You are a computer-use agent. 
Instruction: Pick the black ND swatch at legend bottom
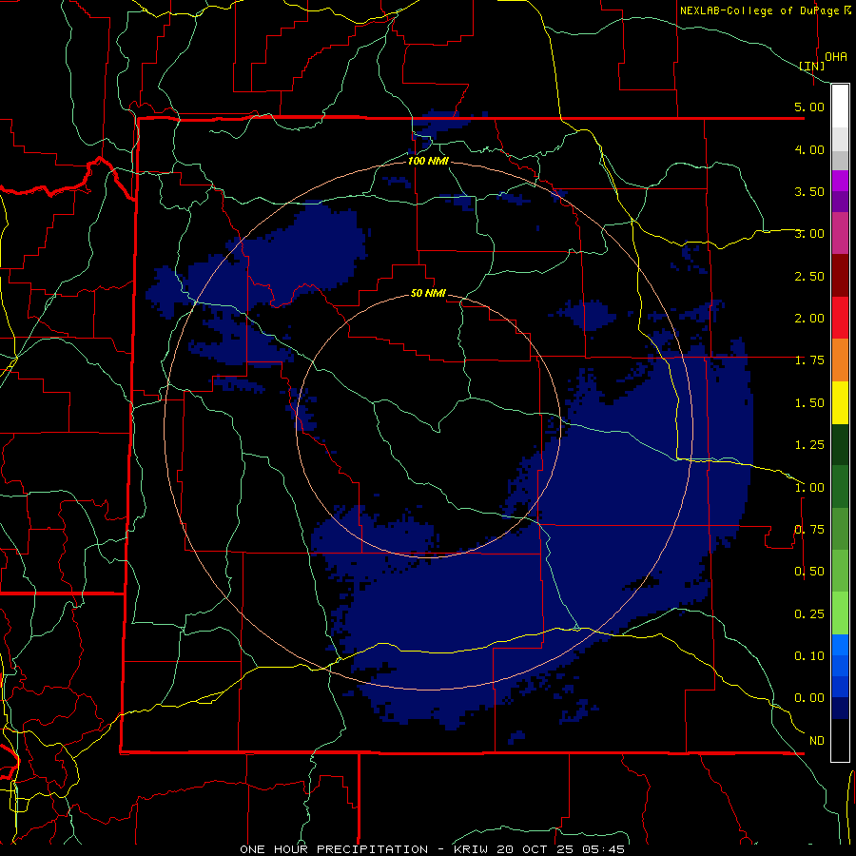tap(840, 740)
